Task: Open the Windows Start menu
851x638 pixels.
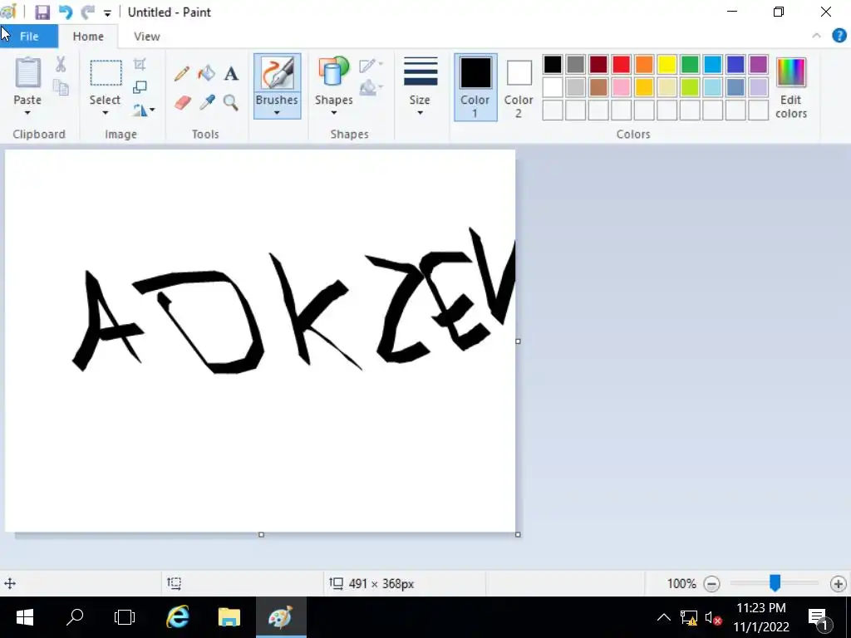Action: click(25, 617)
